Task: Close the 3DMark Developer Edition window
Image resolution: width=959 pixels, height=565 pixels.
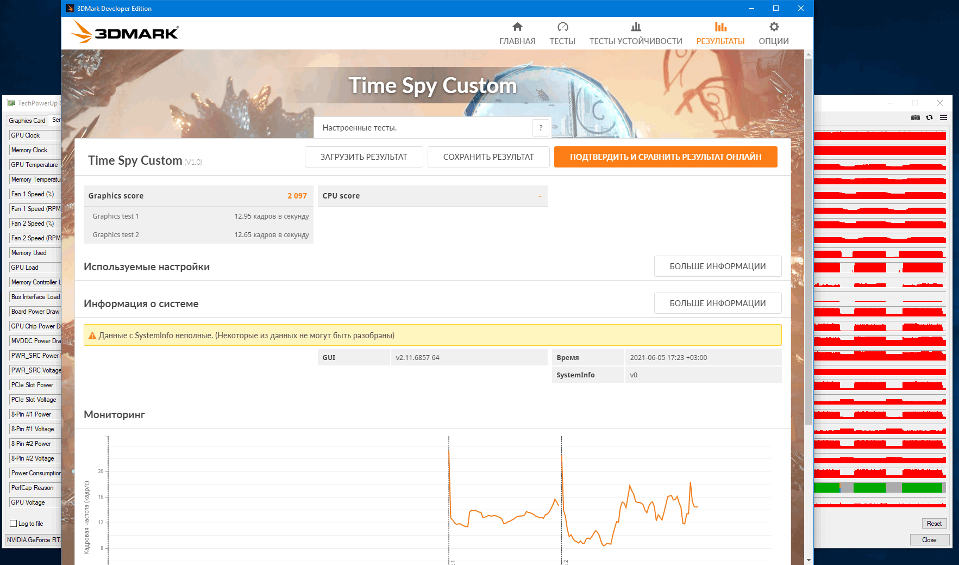Action: click(801, 8)
